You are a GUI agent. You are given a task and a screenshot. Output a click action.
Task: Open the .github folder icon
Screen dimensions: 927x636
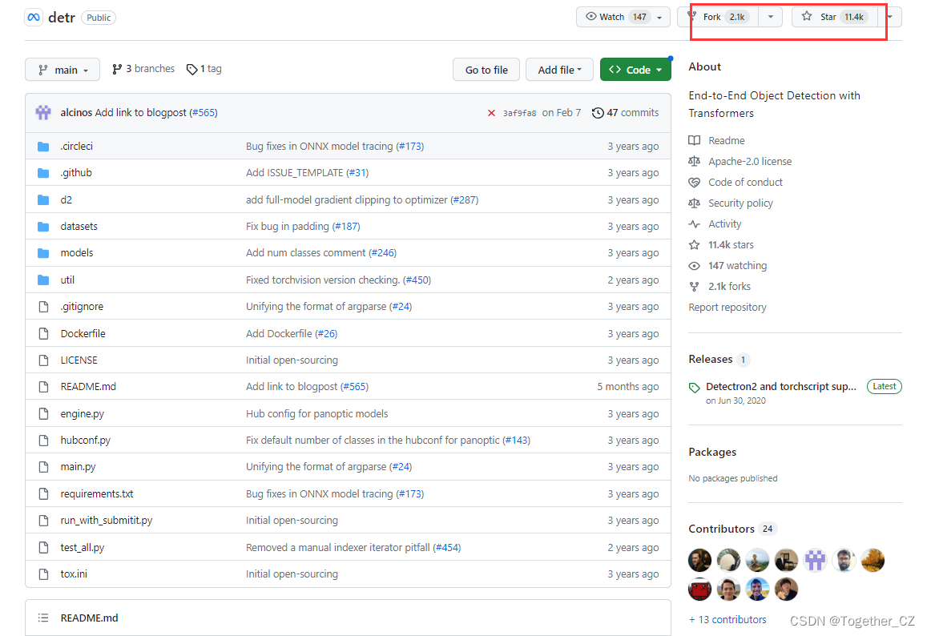point(43,173)
